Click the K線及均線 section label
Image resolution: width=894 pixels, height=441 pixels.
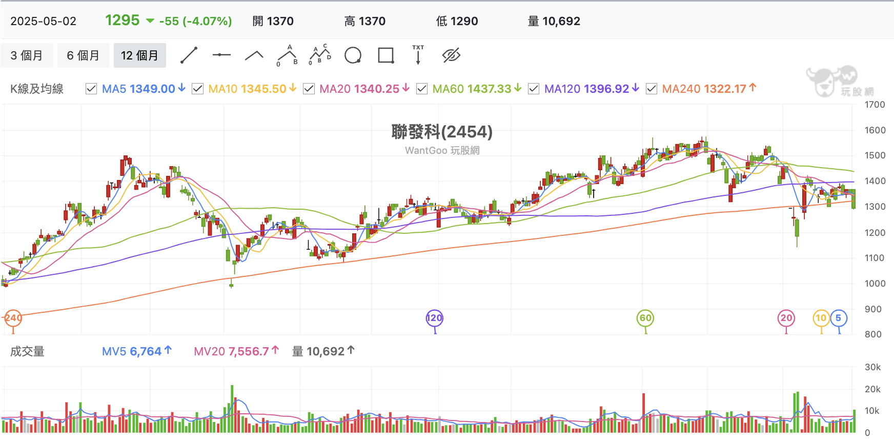pyautogui.click(x=37, y=89)
